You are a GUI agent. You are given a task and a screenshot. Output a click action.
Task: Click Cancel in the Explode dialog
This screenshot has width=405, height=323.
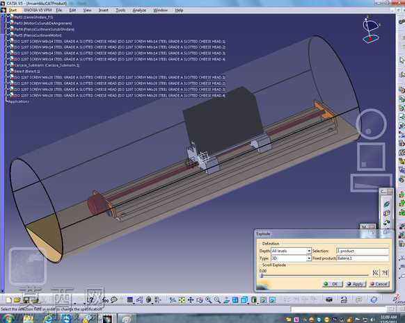pos(379,284)
